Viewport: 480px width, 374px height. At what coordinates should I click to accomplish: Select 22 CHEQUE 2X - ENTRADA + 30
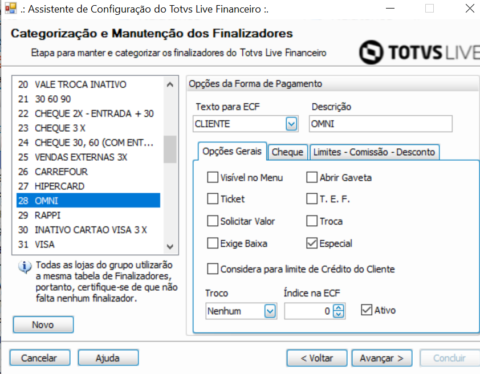(88, 113)
